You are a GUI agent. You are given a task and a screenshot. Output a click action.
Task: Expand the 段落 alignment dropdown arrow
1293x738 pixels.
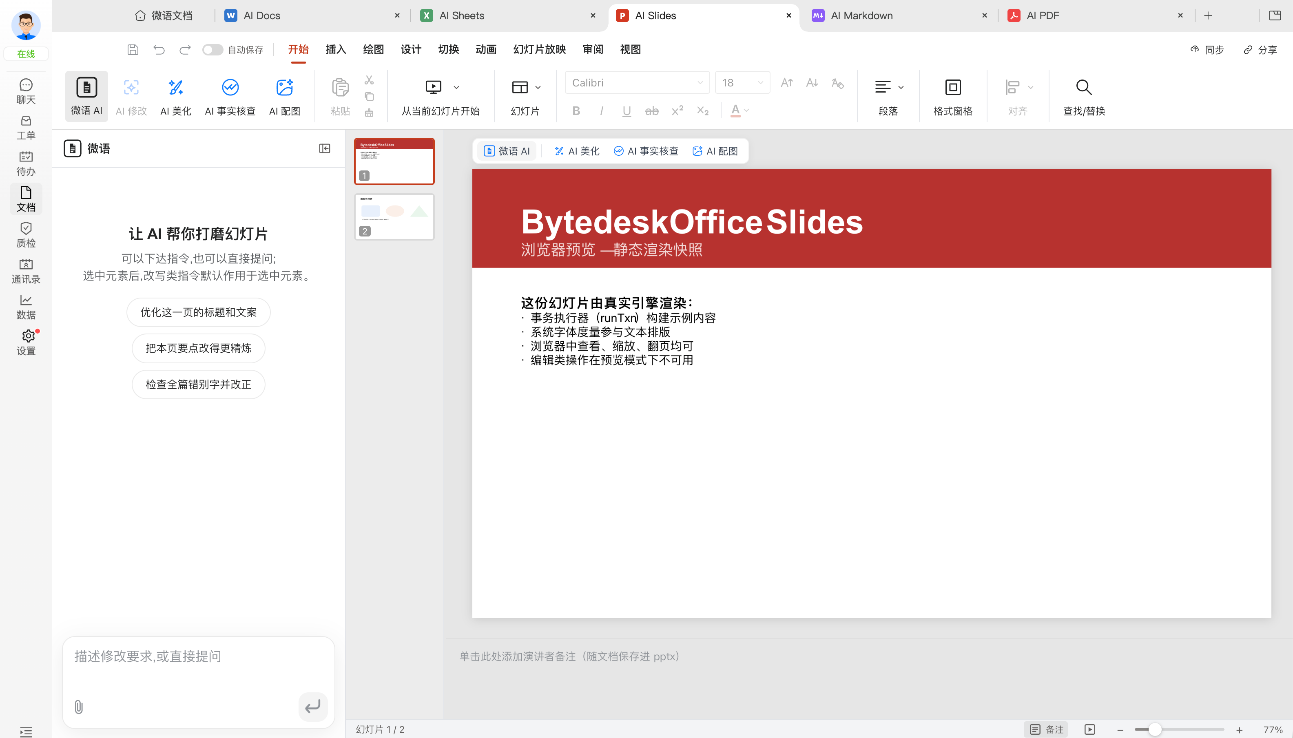[901, 87]
